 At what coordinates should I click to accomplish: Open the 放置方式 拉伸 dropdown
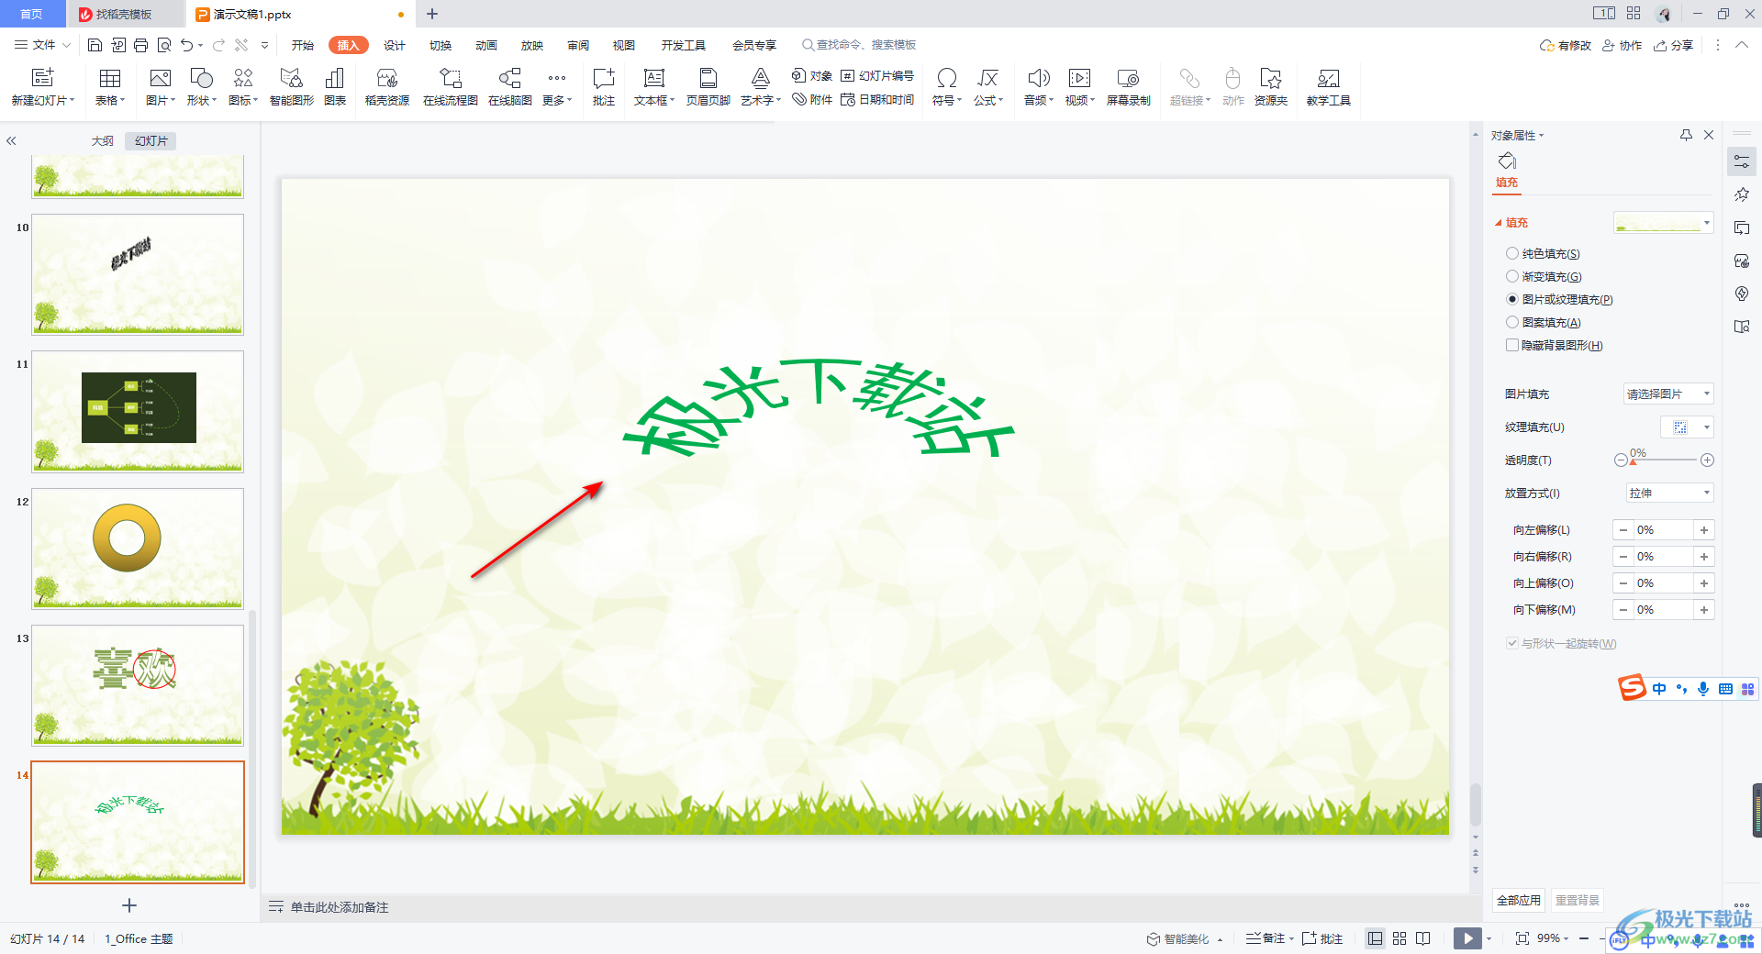(1670, 493)
